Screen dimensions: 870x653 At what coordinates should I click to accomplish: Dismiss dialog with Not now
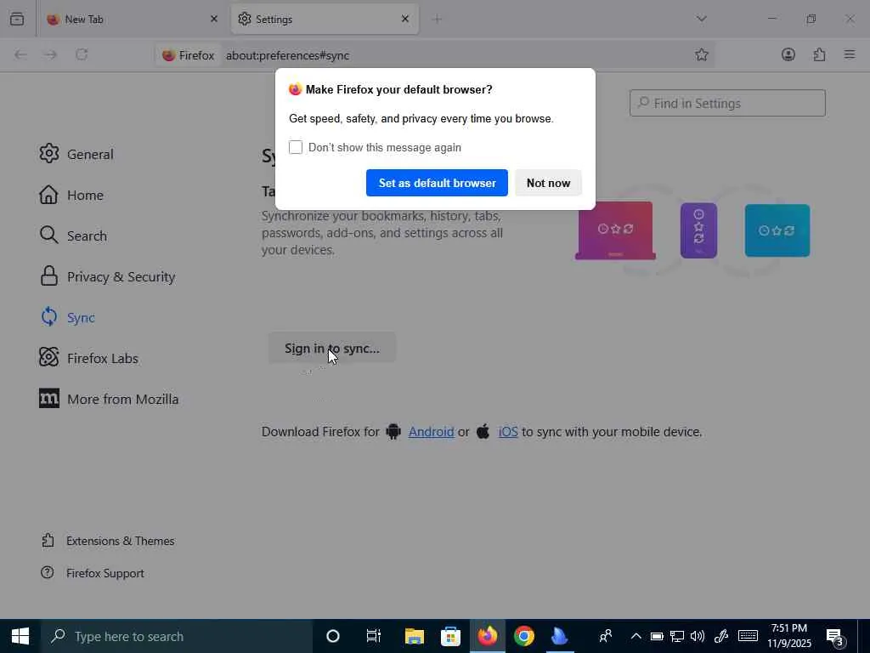[x=548, y=183]
